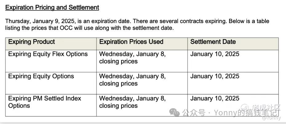Select the 'Expiring Product' column header
This screenshot has width=286, height=124.
[32, 42]
